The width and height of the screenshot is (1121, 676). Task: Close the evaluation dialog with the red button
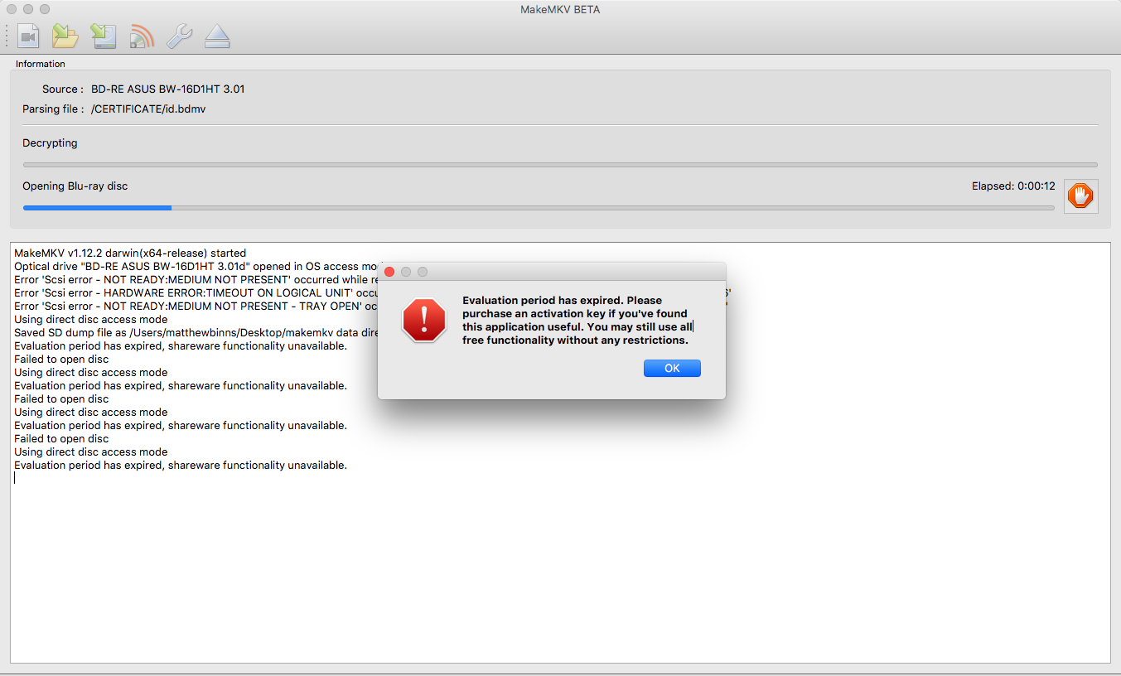pyautogui.click(x=389, y=272)
